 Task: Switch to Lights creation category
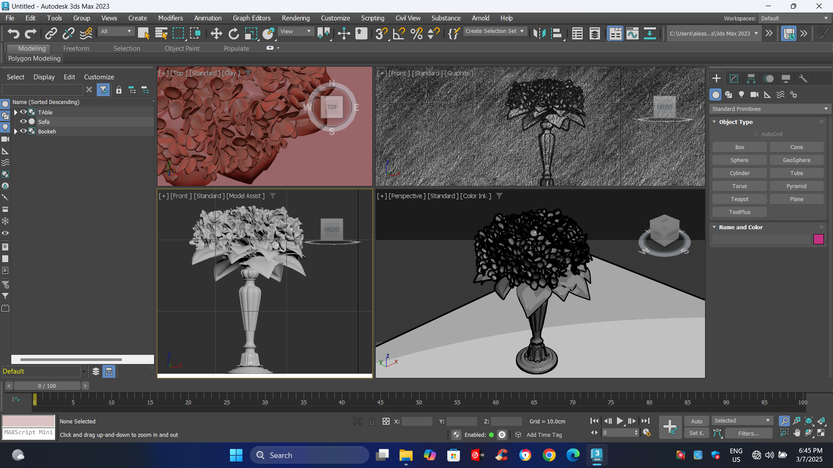(741, 94)
